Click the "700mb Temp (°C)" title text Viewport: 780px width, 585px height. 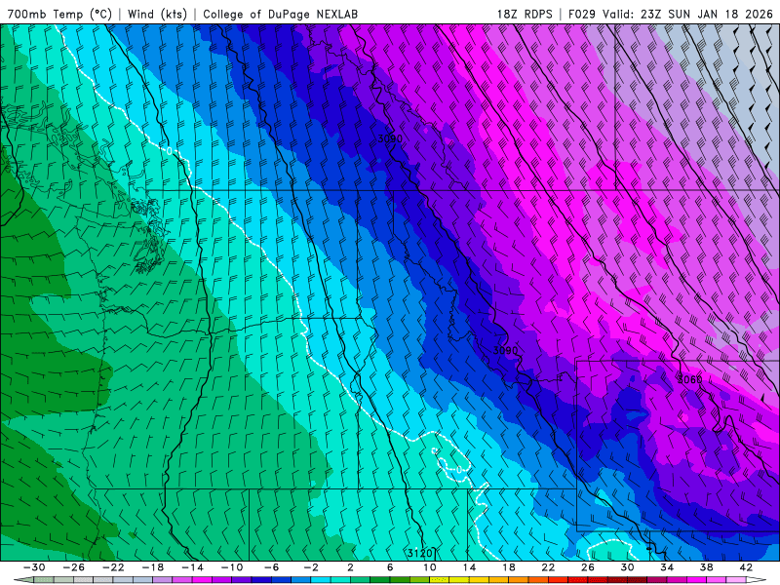pyautogui.click(x=59, y=15)
